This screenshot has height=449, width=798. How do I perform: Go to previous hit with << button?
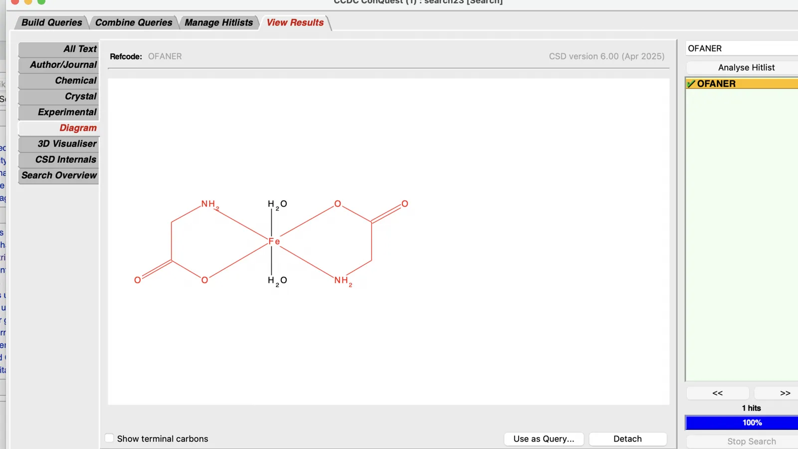tap(717, 393)
